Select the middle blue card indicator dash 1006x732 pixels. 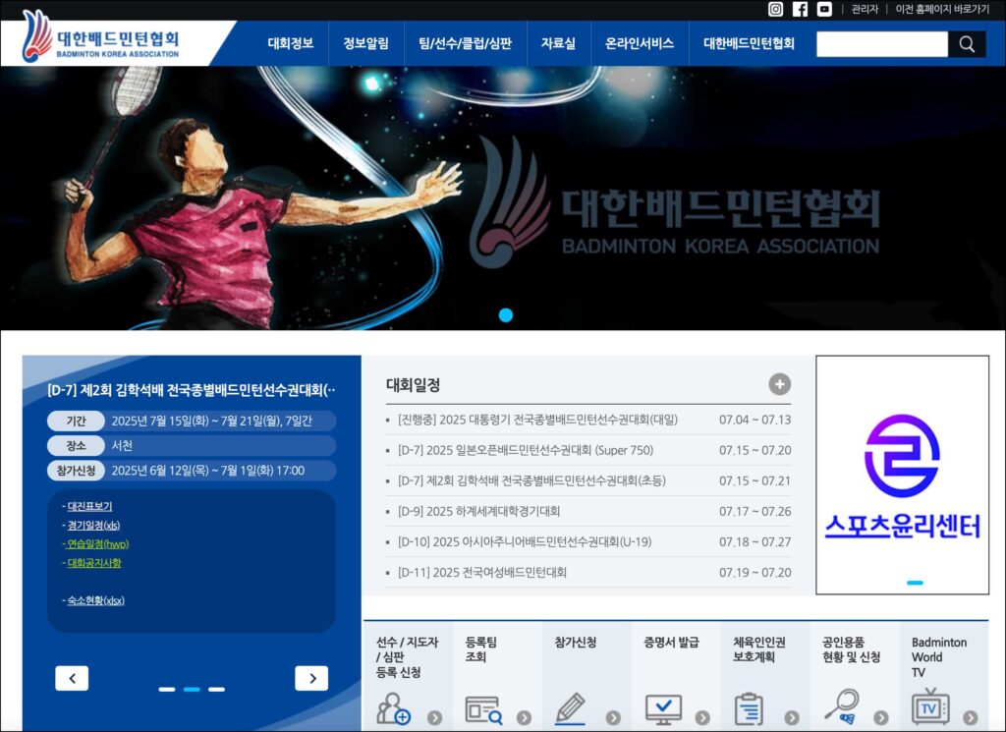pos(192,690)
